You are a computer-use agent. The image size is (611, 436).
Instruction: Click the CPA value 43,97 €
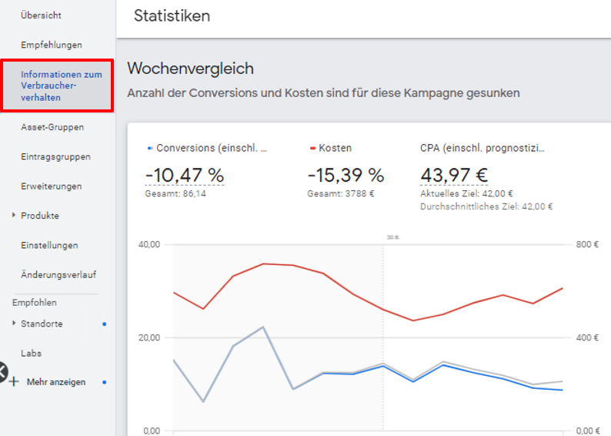pos(454,175)
